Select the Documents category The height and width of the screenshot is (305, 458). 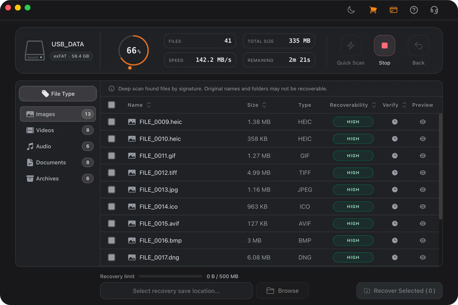tap(58, 162)
